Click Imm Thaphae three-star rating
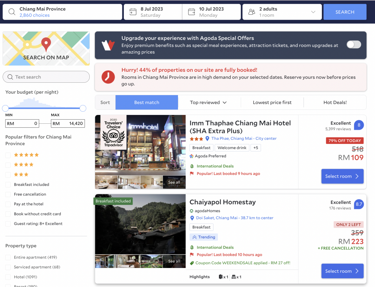 pyautogui.click(x=196, y=139)
